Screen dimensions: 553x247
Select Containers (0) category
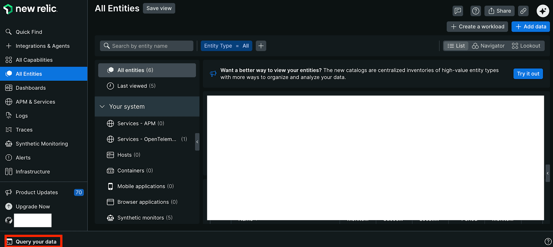point(147,171)
